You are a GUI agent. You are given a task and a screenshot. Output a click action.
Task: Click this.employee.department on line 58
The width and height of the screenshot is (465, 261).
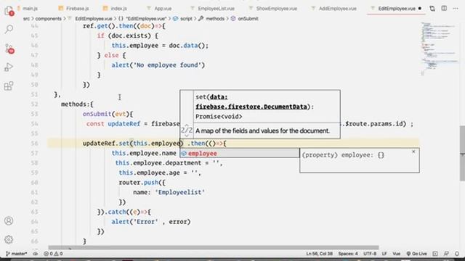pyautogui.click(x=158, y=162)
